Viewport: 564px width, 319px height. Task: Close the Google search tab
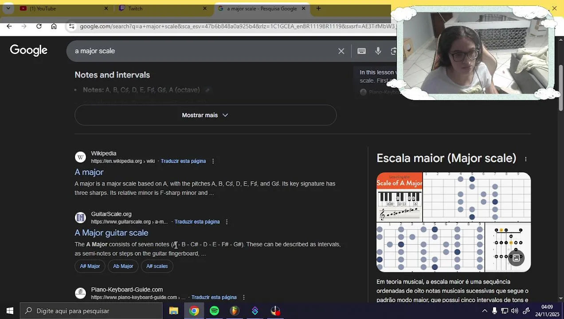[304, 8]
